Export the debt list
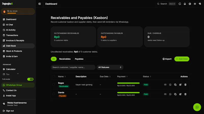This screenshot has width=204, height=114. click(167, 59)
